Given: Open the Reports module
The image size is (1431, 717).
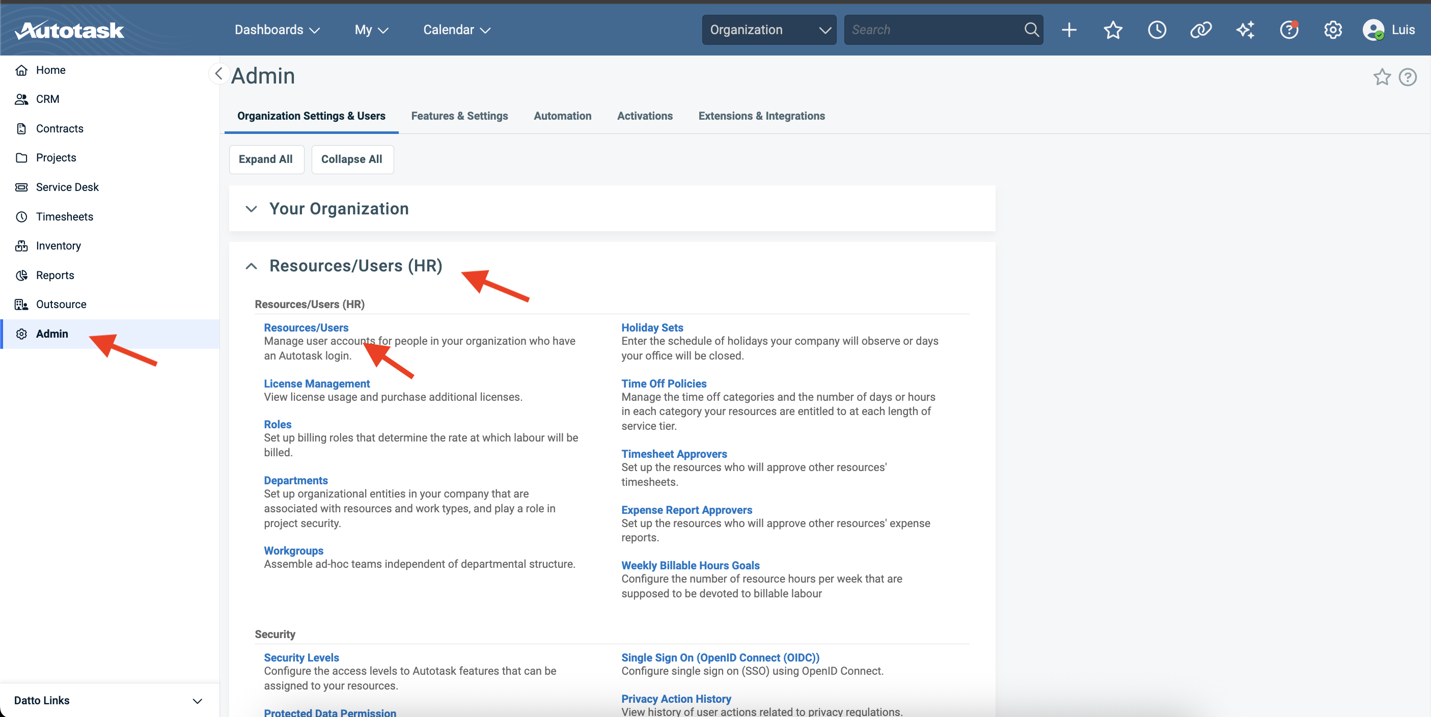Looking at the screenshot, I should 55,274.
